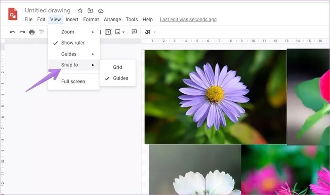Image resolution: width=330 pixels, height=195 pixels.
Task: Open Last edit was seconds ago link
Action: tap(188, 20)
